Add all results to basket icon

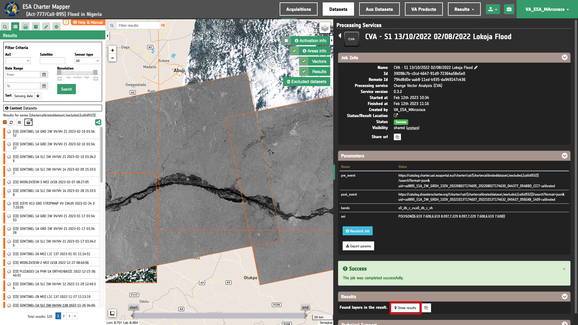pos(28,122)
